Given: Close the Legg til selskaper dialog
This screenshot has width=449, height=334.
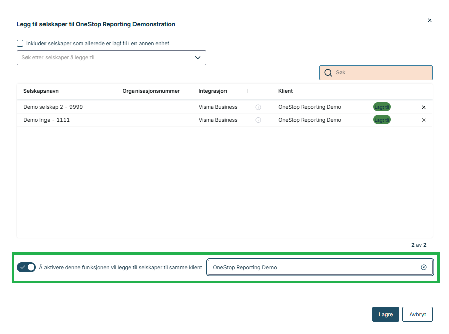Looking at the screenshot, I should 430,20.
